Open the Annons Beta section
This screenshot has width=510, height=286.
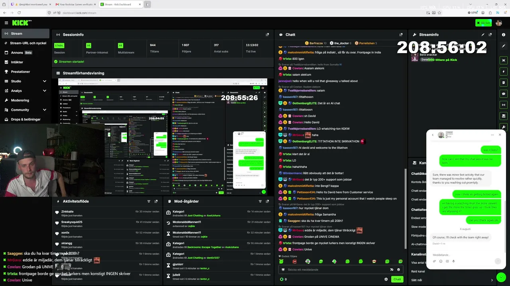pos(25,52)
